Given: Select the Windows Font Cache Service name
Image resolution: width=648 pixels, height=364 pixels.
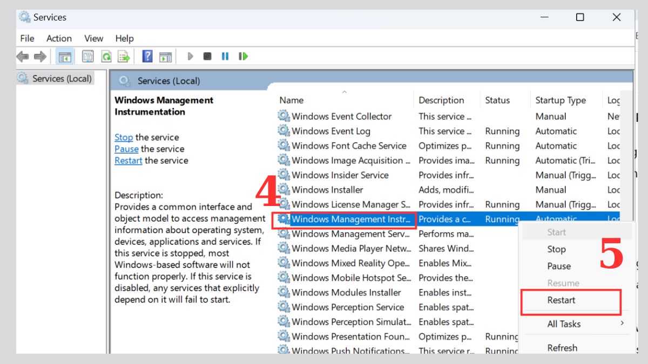Looking at the screenshot, I should [349, 146].
